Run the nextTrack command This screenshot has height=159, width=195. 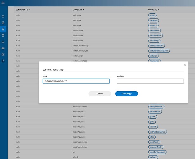154,142
